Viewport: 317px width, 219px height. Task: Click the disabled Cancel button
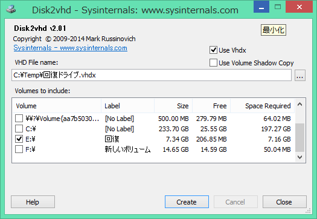tap(235, 202)
